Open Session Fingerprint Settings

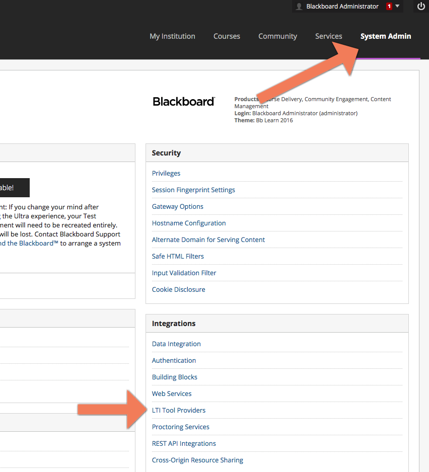pos(193,190)
